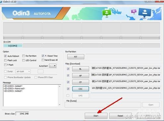Click the AUTOFOTA label in the banner

[42, 14]
